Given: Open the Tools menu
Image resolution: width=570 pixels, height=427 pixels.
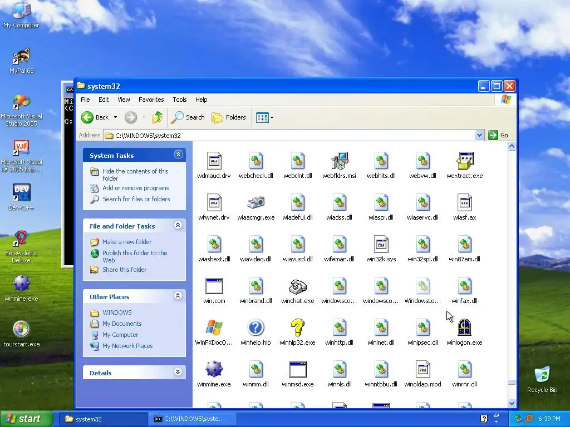Looking at the screenshot, I should click(180, 100).
